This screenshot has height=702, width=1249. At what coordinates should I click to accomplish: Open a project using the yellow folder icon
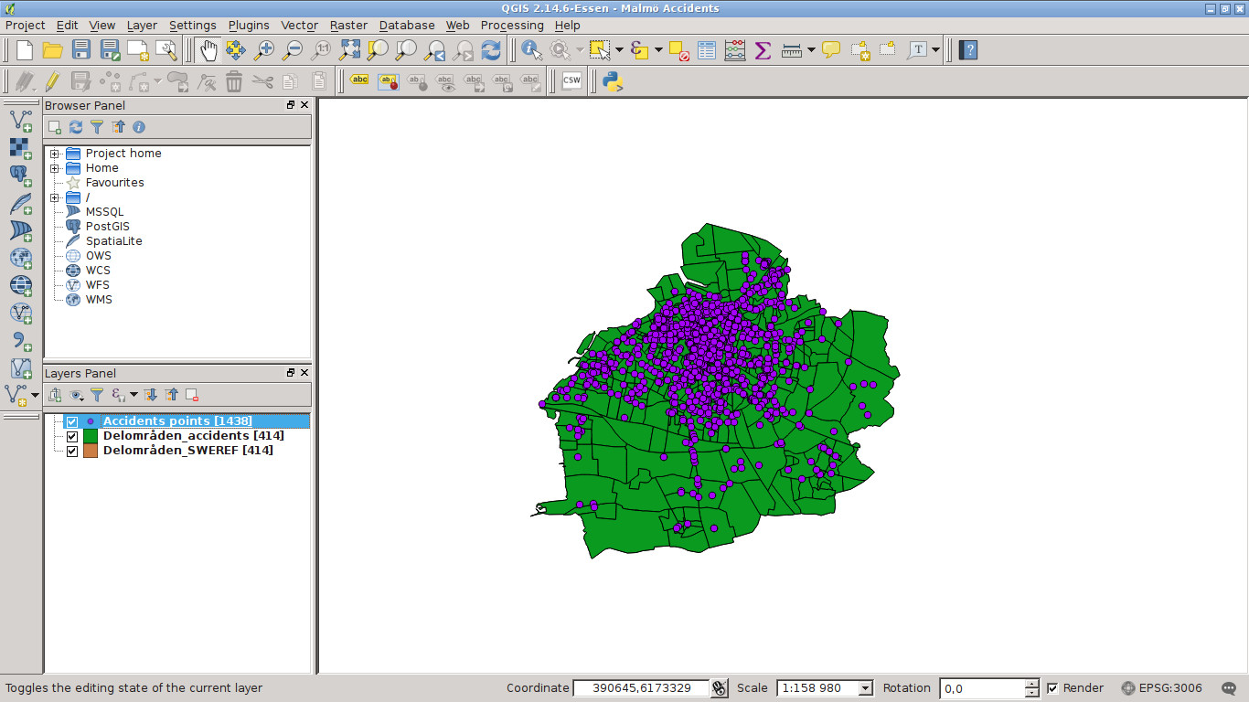(x=52, y=50)
